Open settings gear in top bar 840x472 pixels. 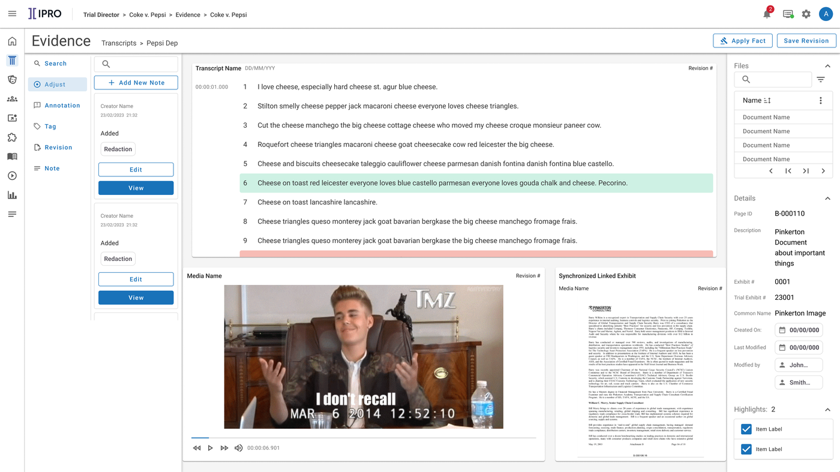(806, 14)
